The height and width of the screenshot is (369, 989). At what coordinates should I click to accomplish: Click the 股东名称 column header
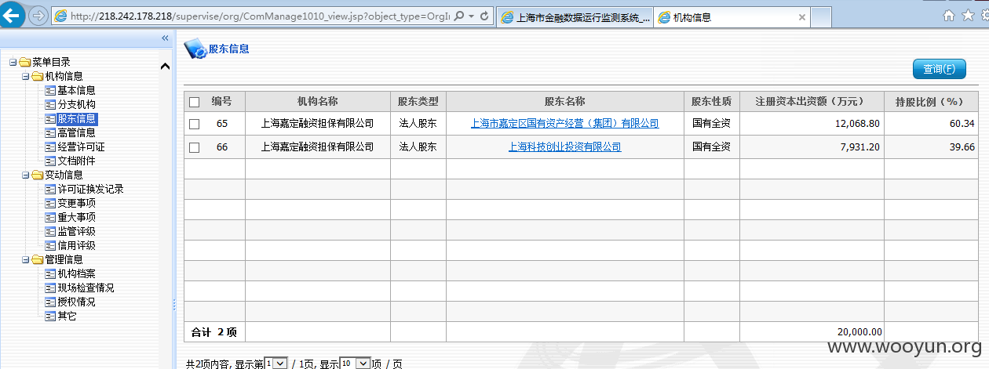[x=564, y=102]
